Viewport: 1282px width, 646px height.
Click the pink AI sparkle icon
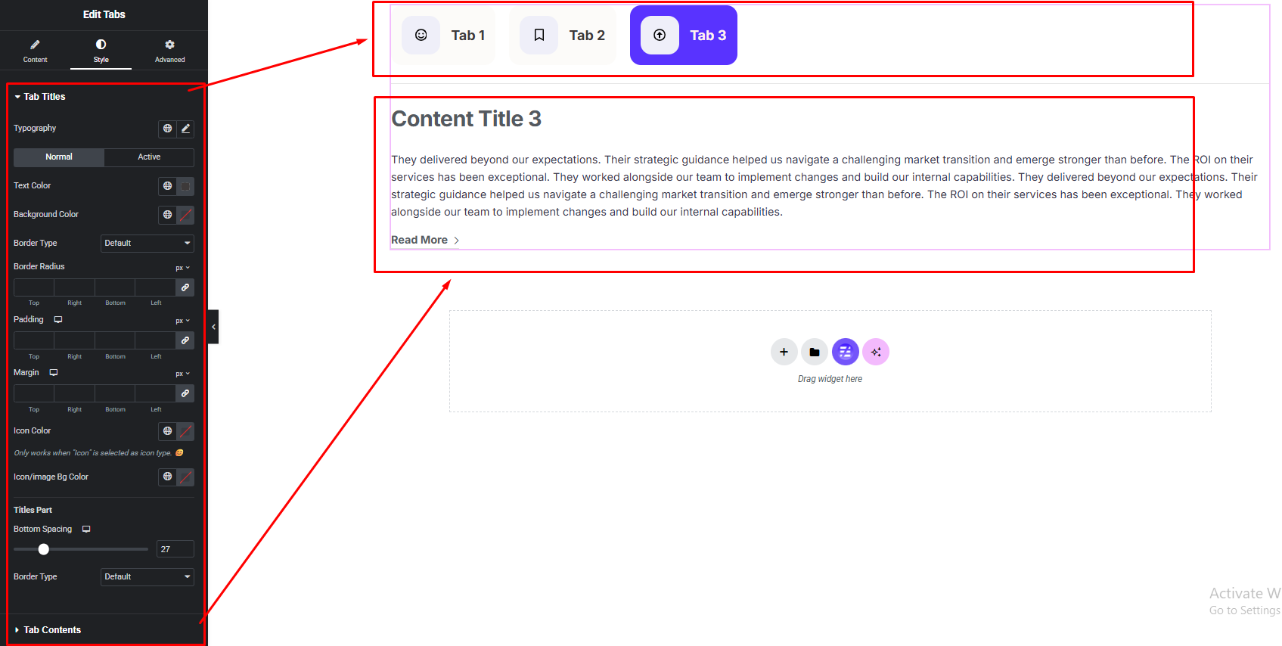(876, 352)
